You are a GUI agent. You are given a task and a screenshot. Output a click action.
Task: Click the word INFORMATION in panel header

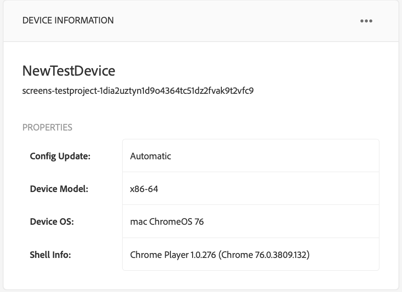click(x=85, y=20)
